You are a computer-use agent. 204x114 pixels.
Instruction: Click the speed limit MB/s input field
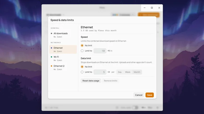(100, 51)
